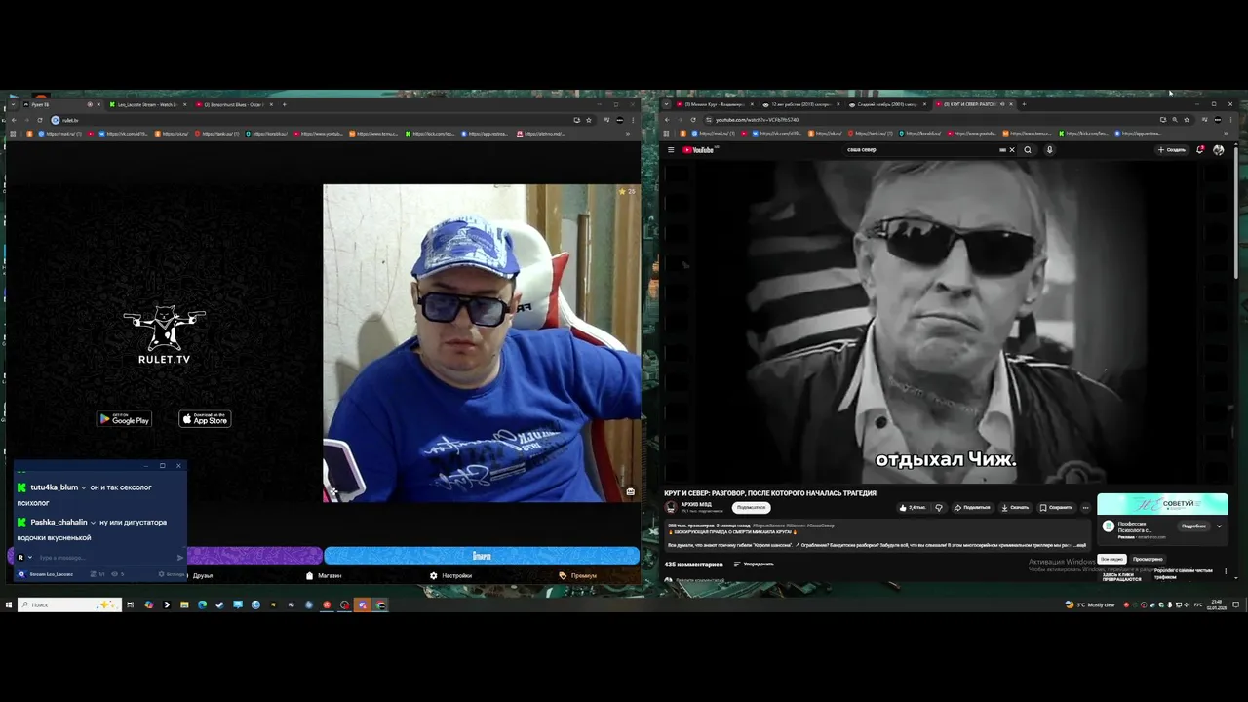Viewport: 1248px width, 702px height.
Task: Go back in the YouTube browser window
Action: pos(667,119)
